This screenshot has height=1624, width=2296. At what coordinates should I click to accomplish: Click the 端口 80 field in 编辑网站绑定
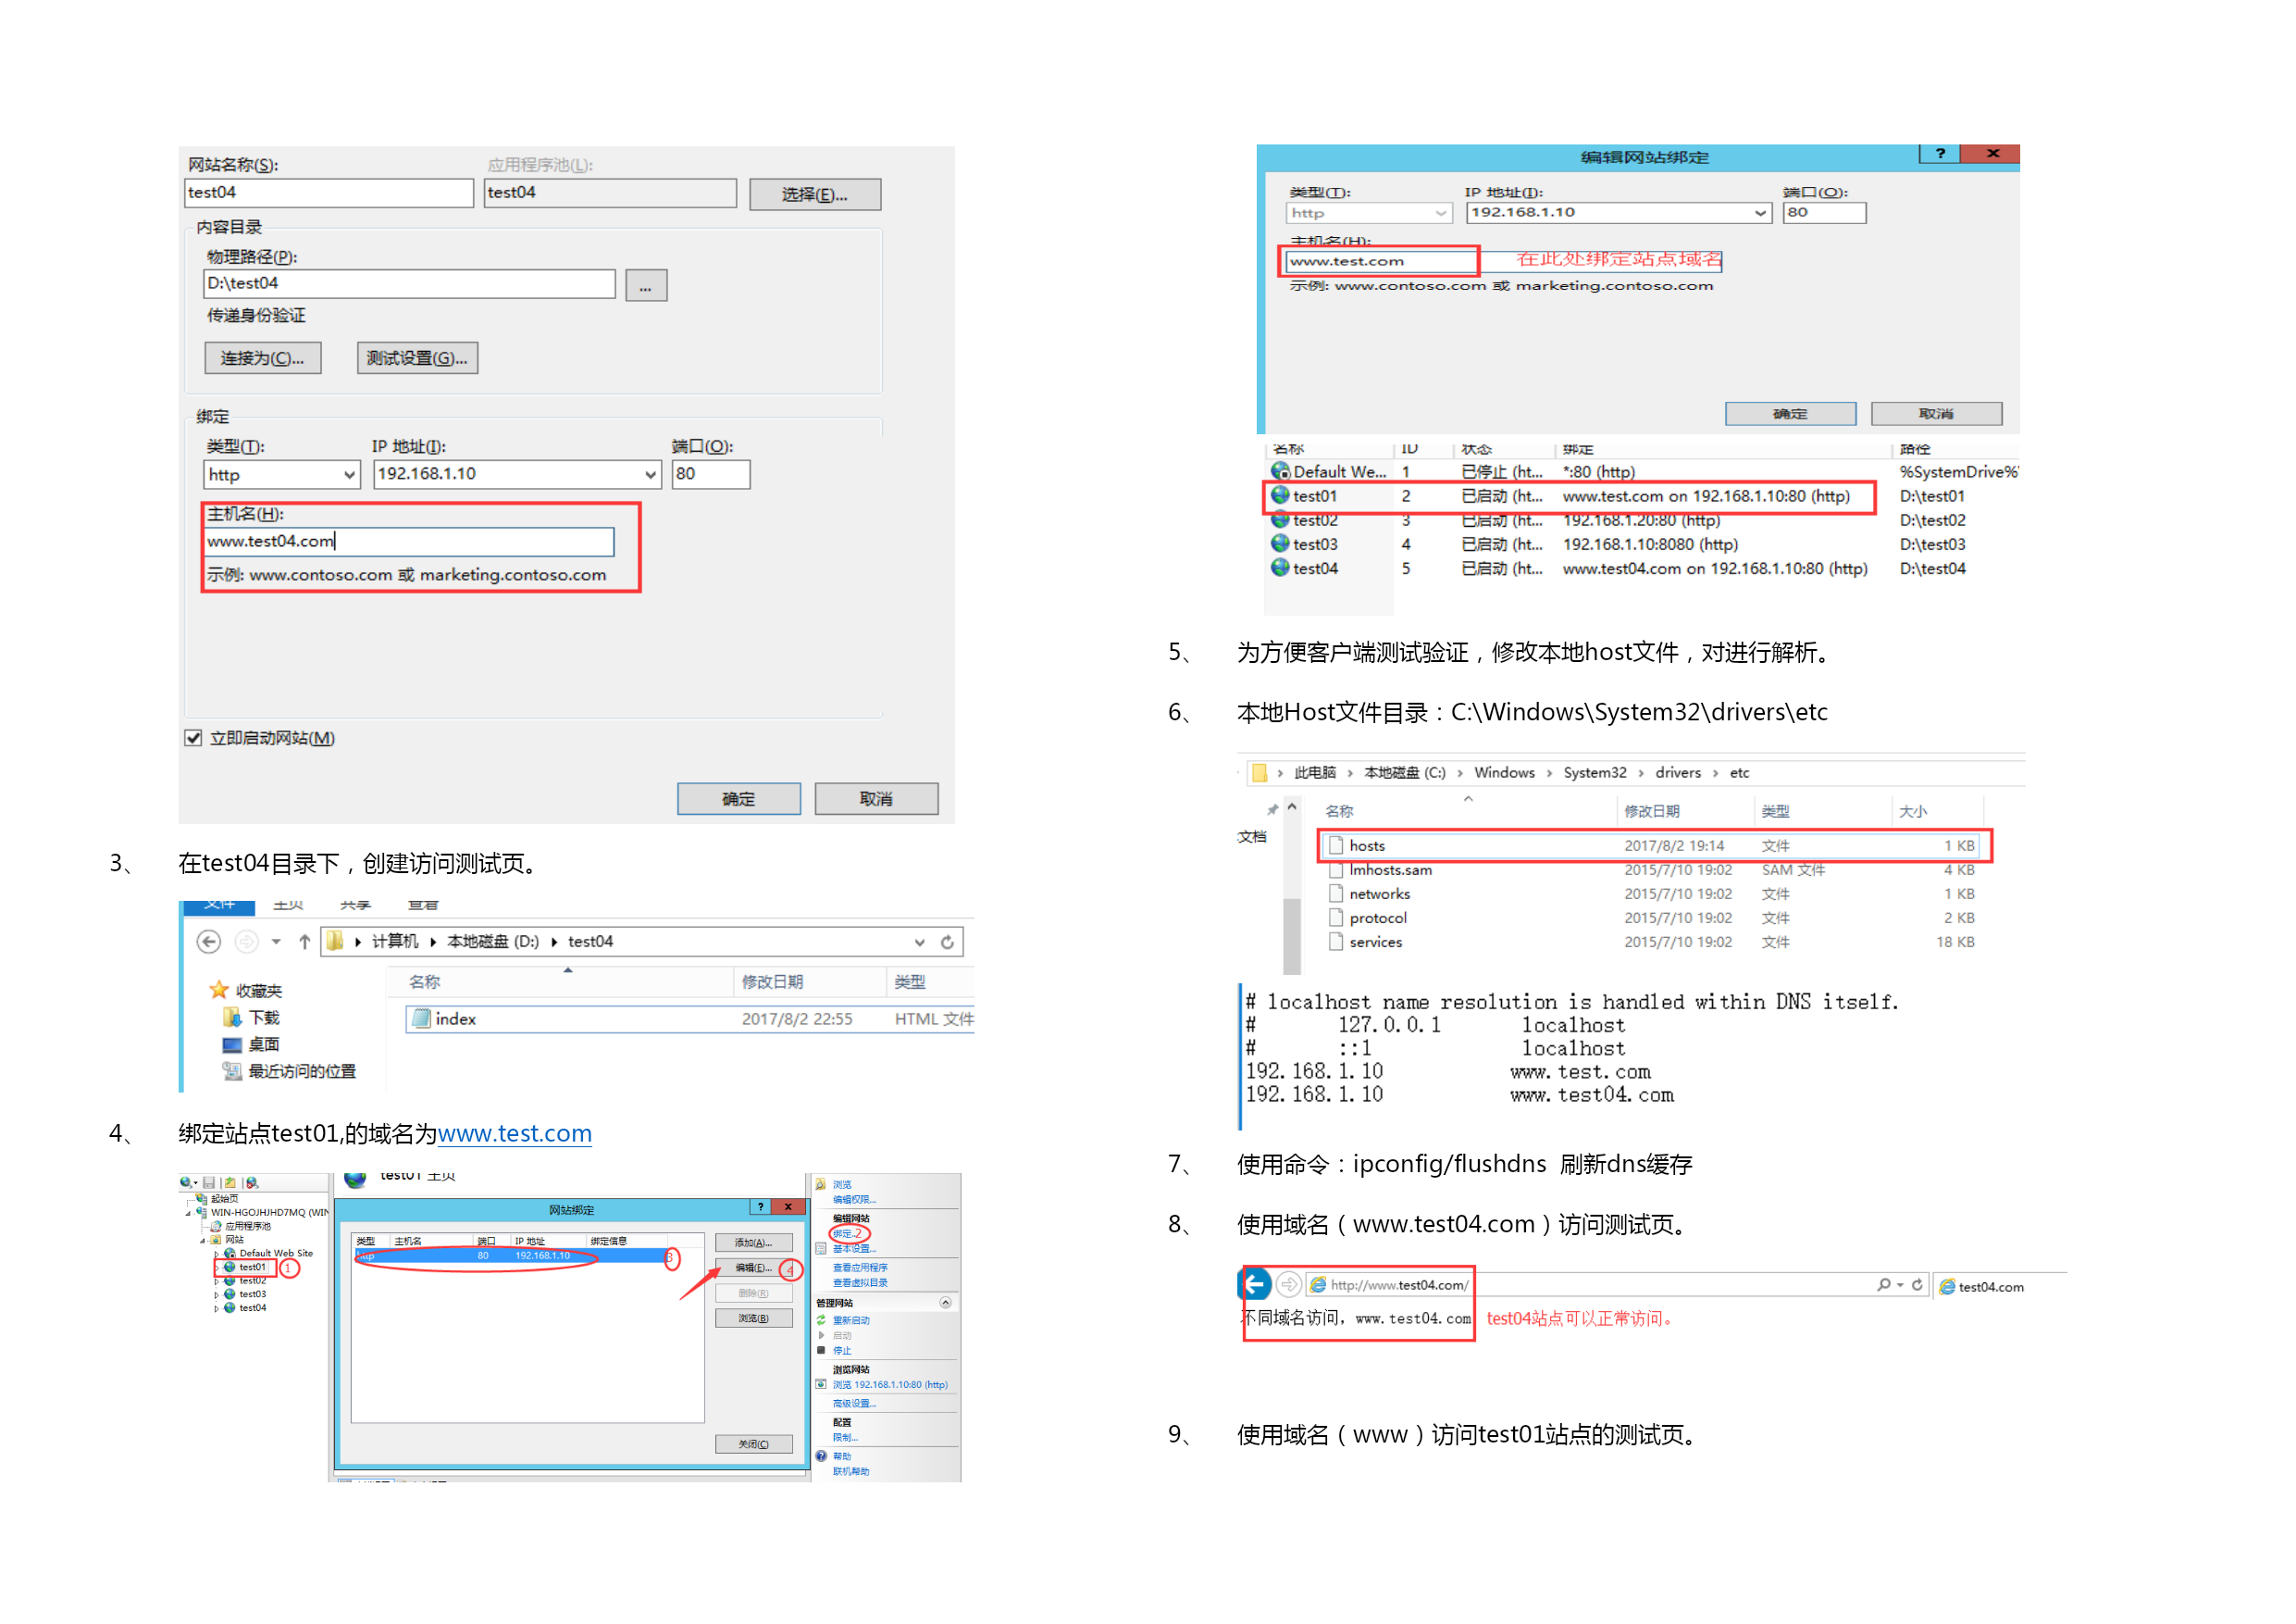click(1824, 212)
